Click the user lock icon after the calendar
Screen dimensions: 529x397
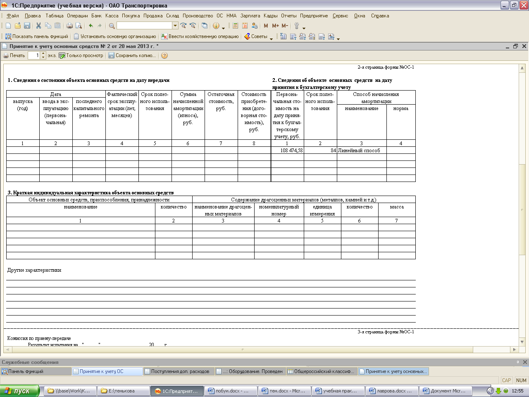(254, 26)
